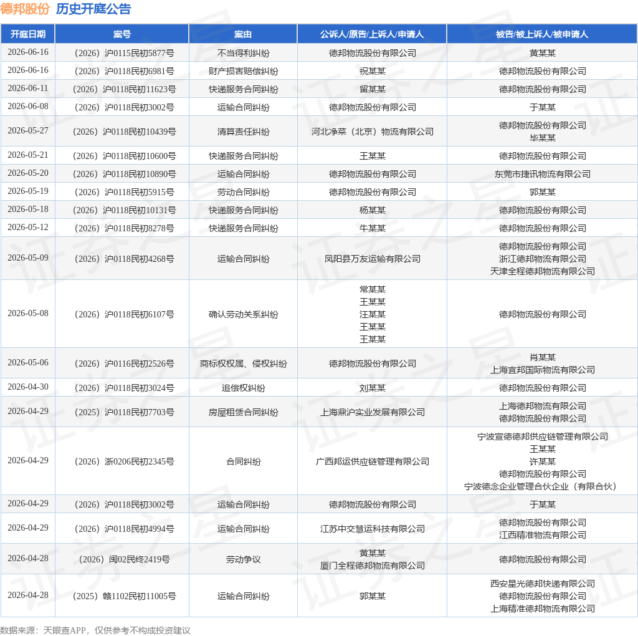The height and width of the screenshot is (636, 638).
Task: Click 广西邦运供应链管理有限公司
Action: click(x=373, y=462)
